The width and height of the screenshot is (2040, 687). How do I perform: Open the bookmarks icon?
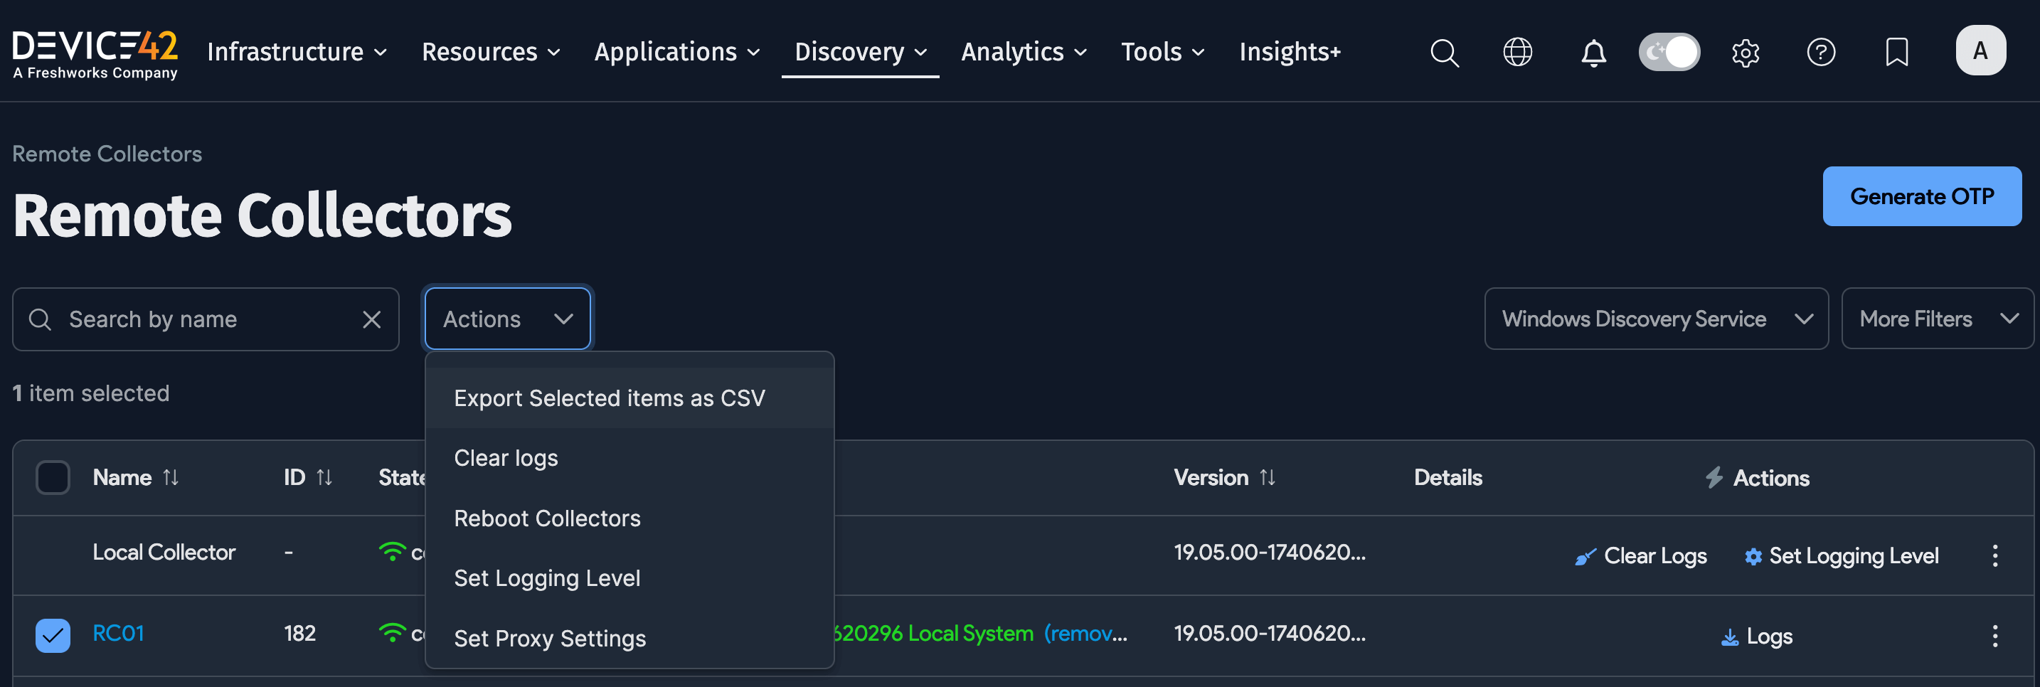click(1896, 52)
